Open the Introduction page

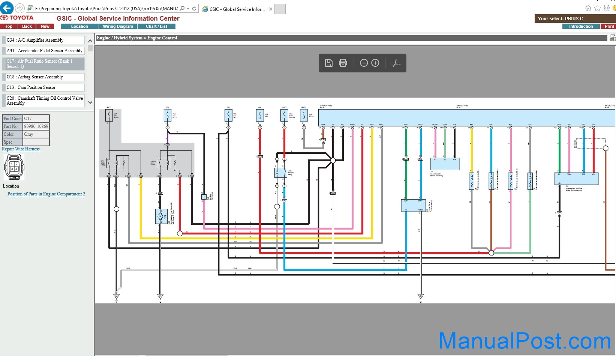click(581, 26)
